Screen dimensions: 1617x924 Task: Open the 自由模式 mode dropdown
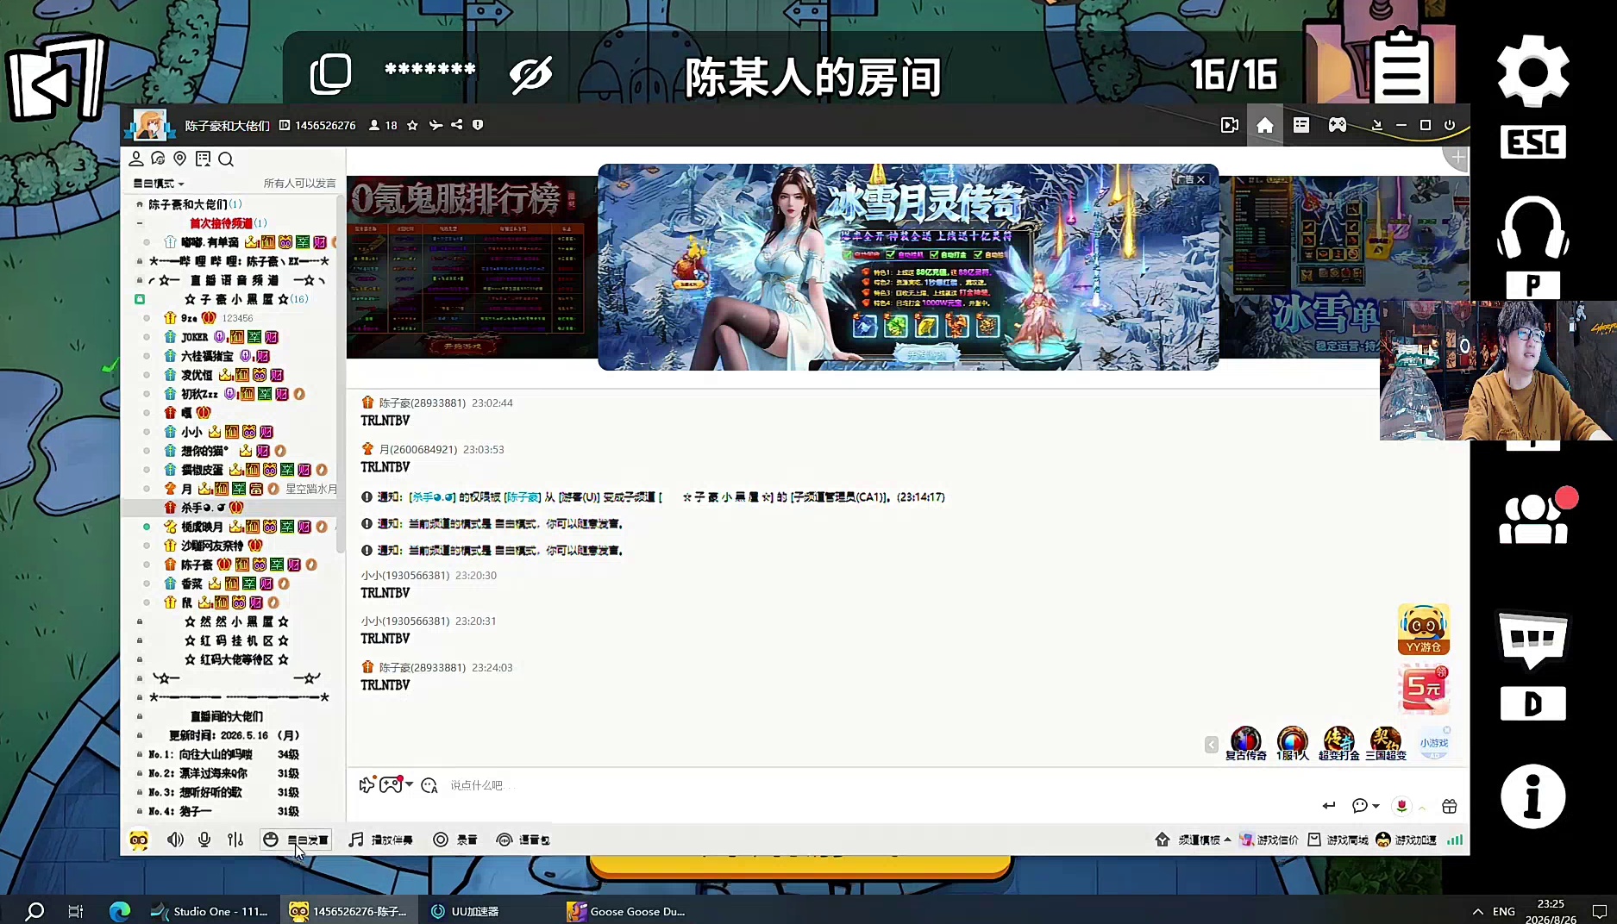point(158,184)
